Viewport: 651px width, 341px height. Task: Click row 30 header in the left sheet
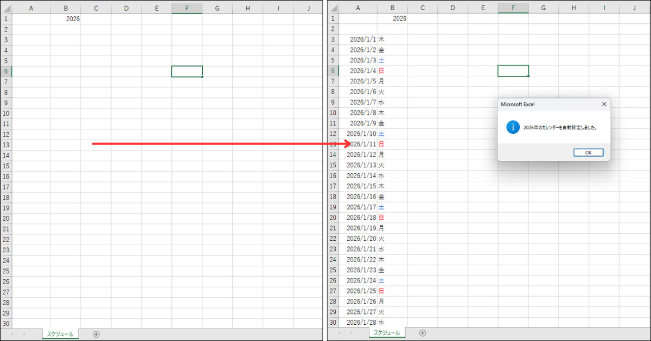point(7,323)
